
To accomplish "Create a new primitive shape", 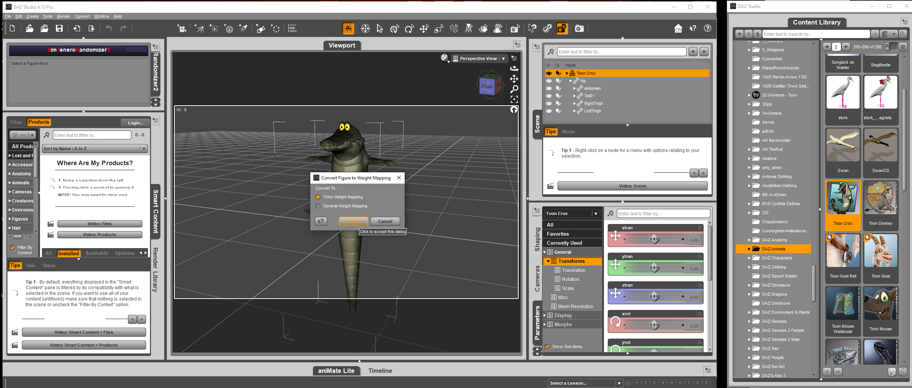I will 260,28.
